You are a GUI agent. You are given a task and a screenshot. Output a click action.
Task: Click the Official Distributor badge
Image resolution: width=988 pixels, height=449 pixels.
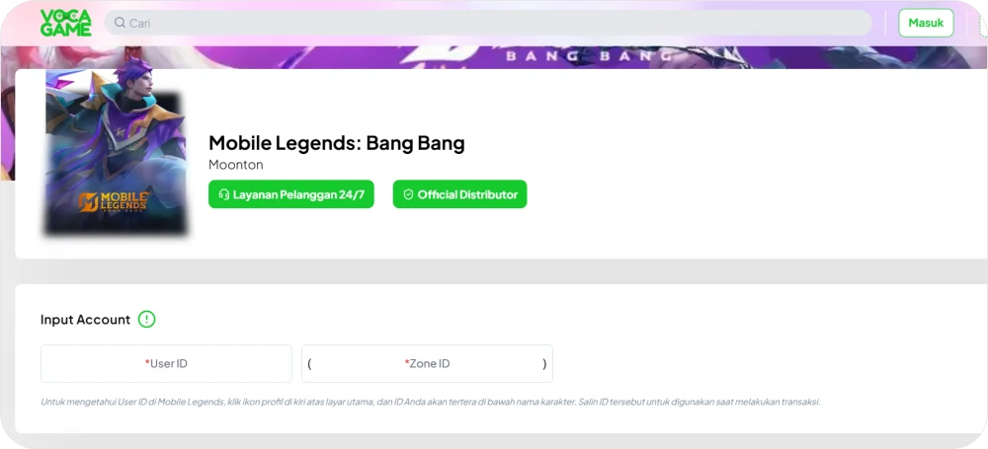point(460,194)
